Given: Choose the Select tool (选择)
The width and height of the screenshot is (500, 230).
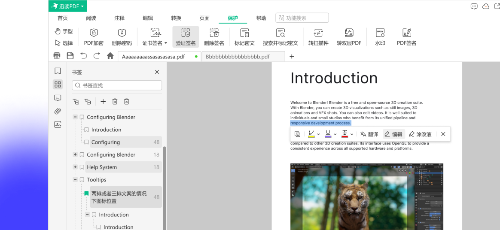Looking at the screenshot, I should click(x=64, y=43).
